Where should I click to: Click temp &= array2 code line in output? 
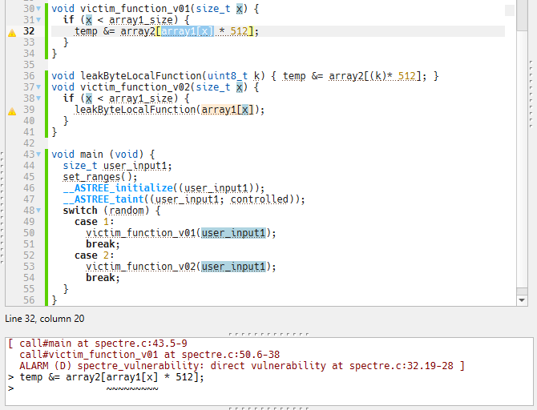[111, 377]
